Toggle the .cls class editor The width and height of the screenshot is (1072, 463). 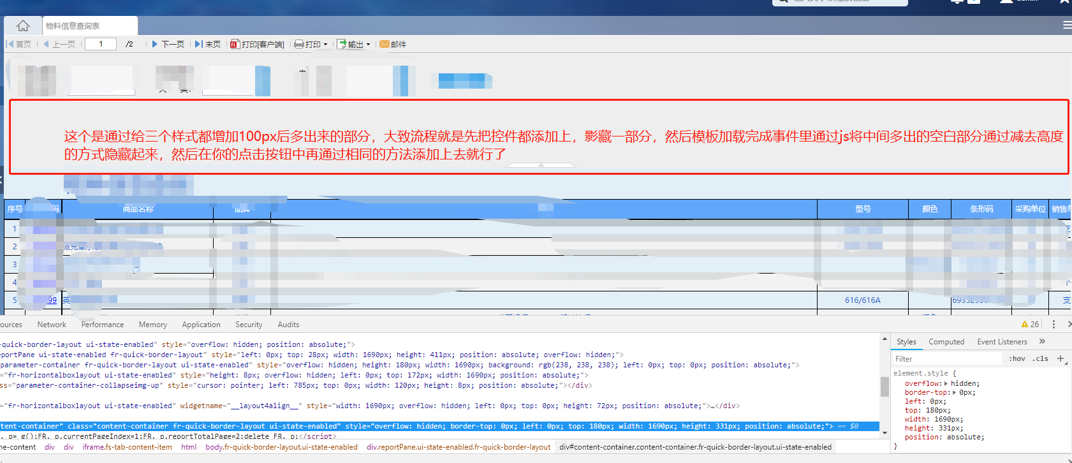(x=1041, y=359)
